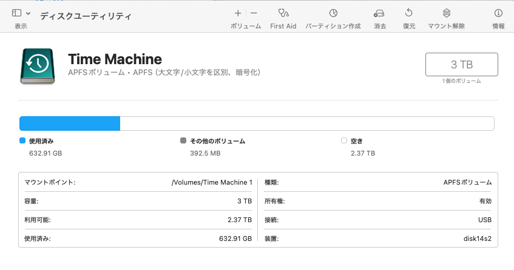Toggle the sidebar view icon

[16, 13]
